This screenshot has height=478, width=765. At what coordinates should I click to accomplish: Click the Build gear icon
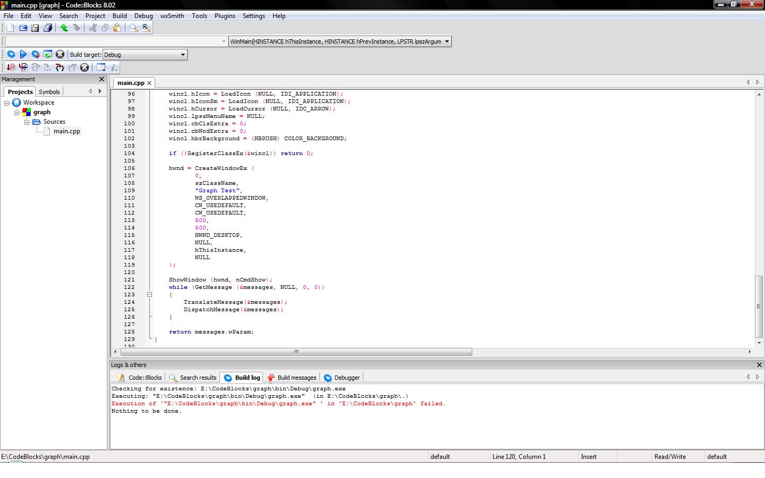11,54
